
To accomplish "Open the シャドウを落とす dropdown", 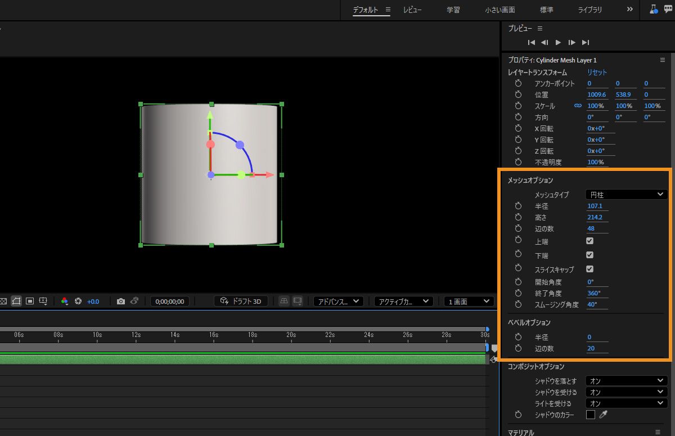I will tap(626, 381).
